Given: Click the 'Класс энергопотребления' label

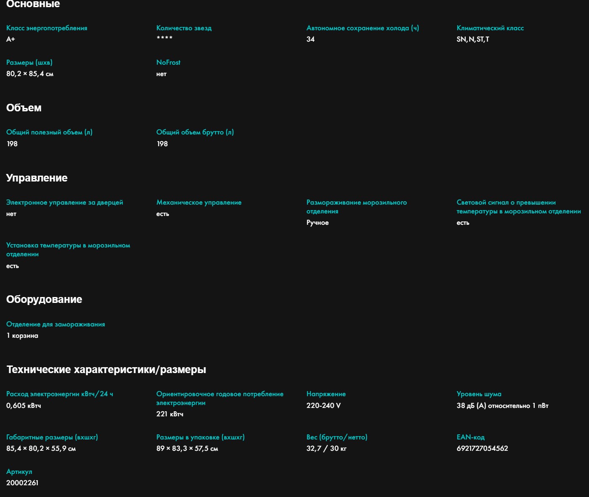Looking at the screenshot, I should (47, 28).
